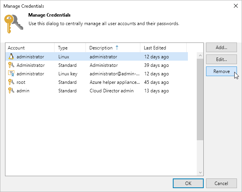Click the key icon beside admin account
The height and width of the screenshot is (192, 242).
pos(11,90)
